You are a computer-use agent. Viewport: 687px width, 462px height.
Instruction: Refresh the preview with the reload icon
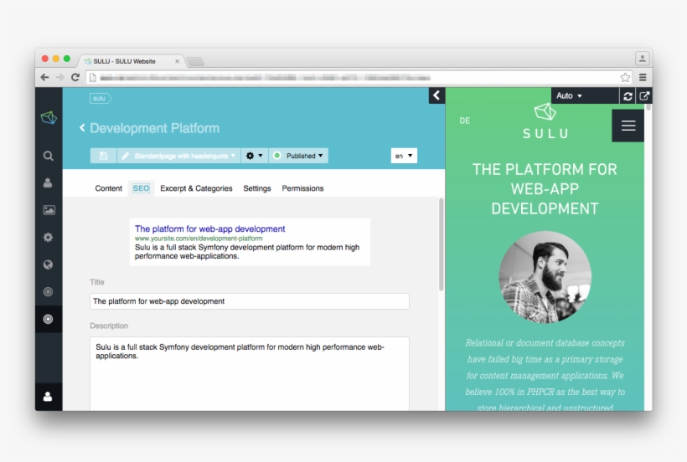point(628,96)
